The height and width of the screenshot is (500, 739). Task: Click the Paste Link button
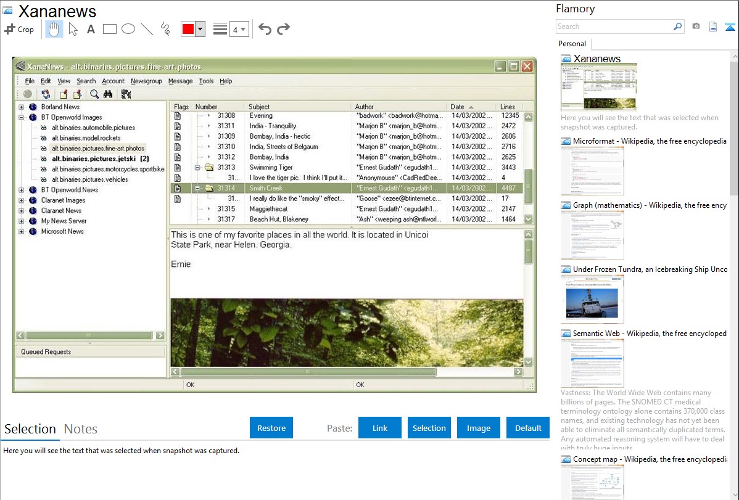click(x=379, y=428)
